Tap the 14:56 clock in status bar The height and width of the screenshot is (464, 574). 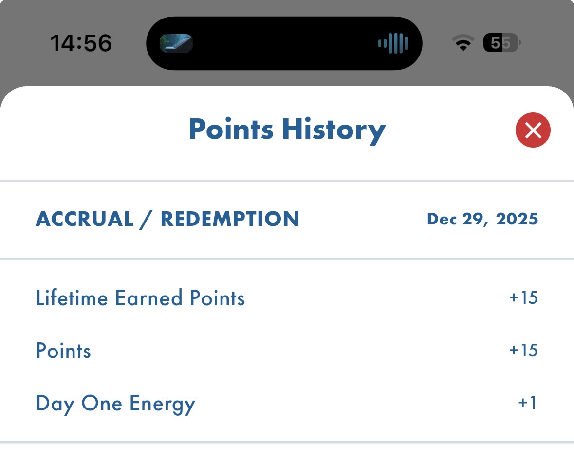point(81,43)
